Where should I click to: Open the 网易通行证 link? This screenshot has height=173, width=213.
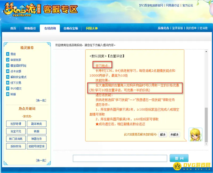173,5
